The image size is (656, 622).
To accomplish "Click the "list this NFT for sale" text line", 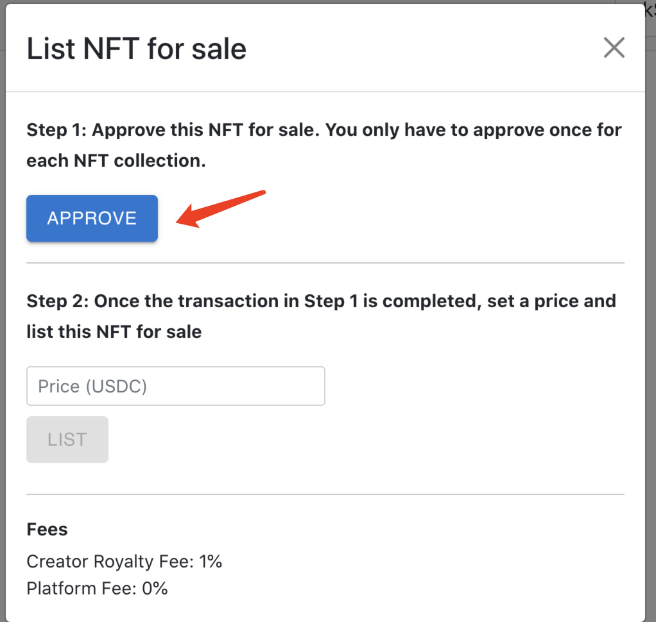I will point(114,332).
